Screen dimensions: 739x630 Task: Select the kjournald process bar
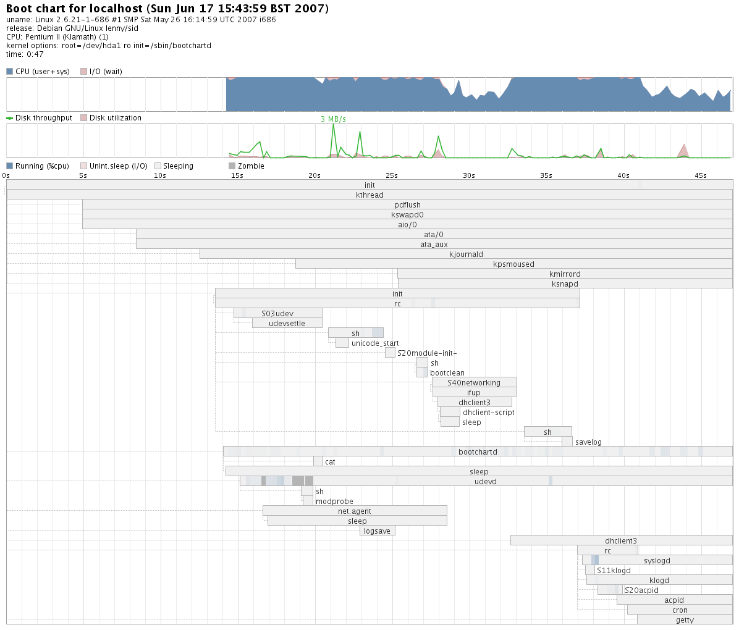click(466, 254)
